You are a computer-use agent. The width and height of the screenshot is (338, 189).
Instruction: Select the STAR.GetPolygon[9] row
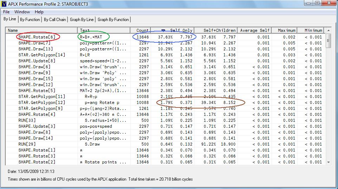[165, 108]
